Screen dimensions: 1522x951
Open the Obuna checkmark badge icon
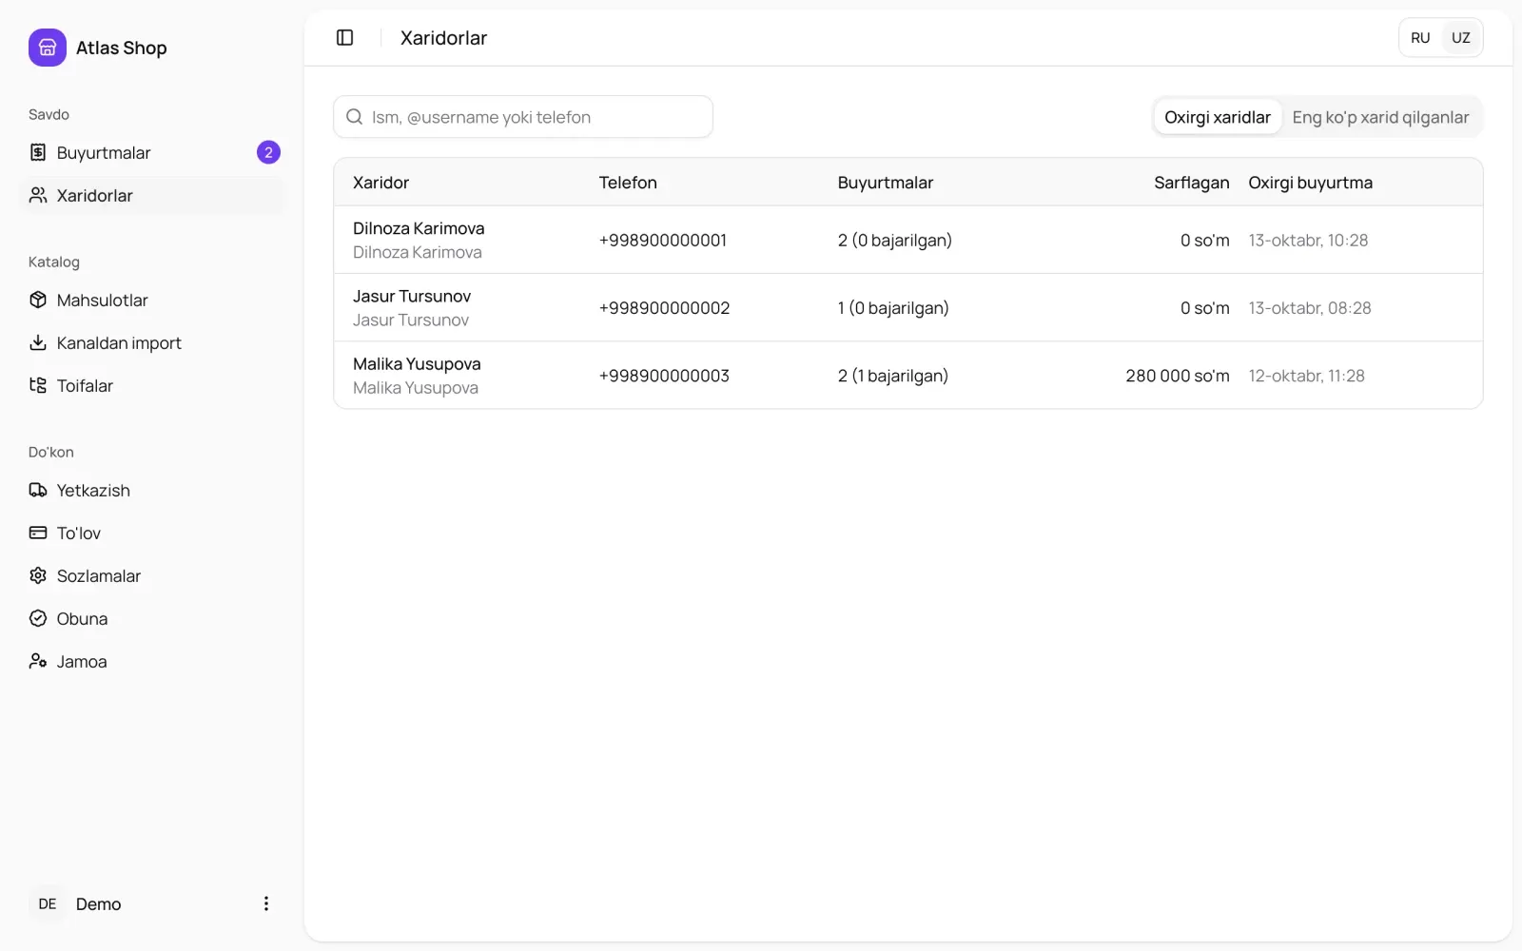click(38, 618)
